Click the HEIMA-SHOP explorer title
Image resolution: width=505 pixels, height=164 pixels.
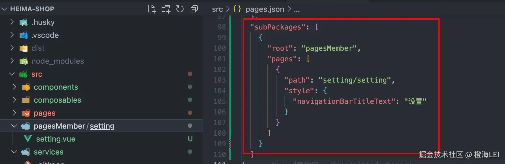pyautogui.click(x=32, y=9)
